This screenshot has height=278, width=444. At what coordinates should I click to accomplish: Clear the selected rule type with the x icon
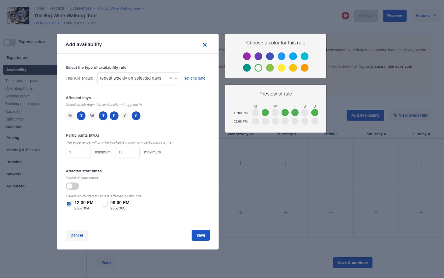coord(170,78)
